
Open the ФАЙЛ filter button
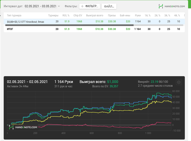[x=109, y=6]
